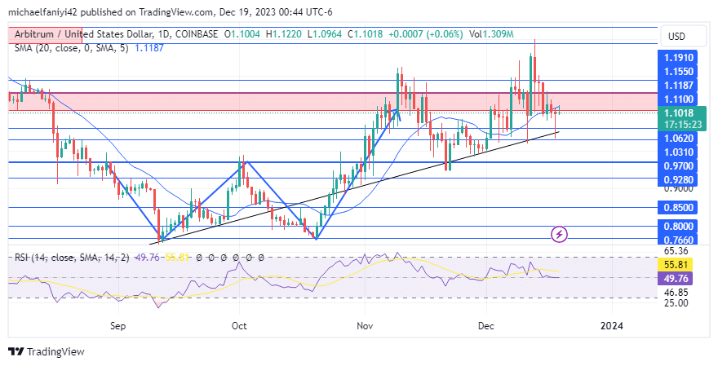718x366 pixels.
Task: Click the Nov label on time axis
Action: [x=365, y=326]
